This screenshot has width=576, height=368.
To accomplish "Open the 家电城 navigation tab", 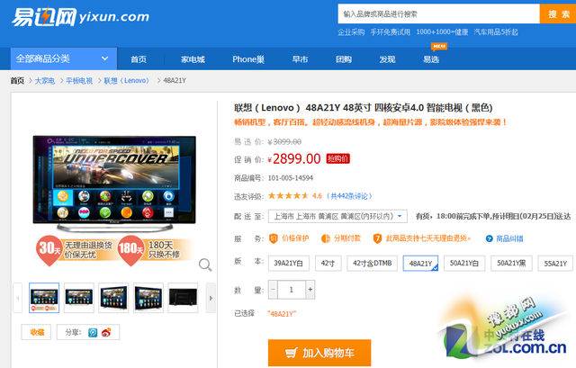I will click(x=192, y=59).
